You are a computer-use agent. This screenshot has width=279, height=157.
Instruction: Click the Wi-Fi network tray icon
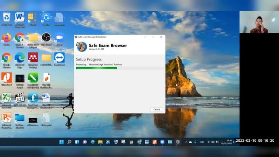pos(208,142)
